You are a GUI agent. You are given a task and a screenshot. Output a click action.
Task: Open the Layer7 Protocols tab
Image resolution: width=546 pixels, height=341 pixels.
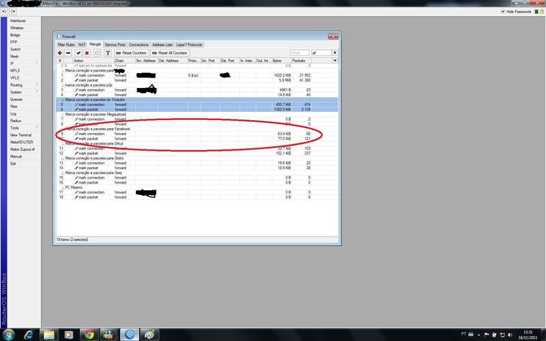tap(189, 44)
